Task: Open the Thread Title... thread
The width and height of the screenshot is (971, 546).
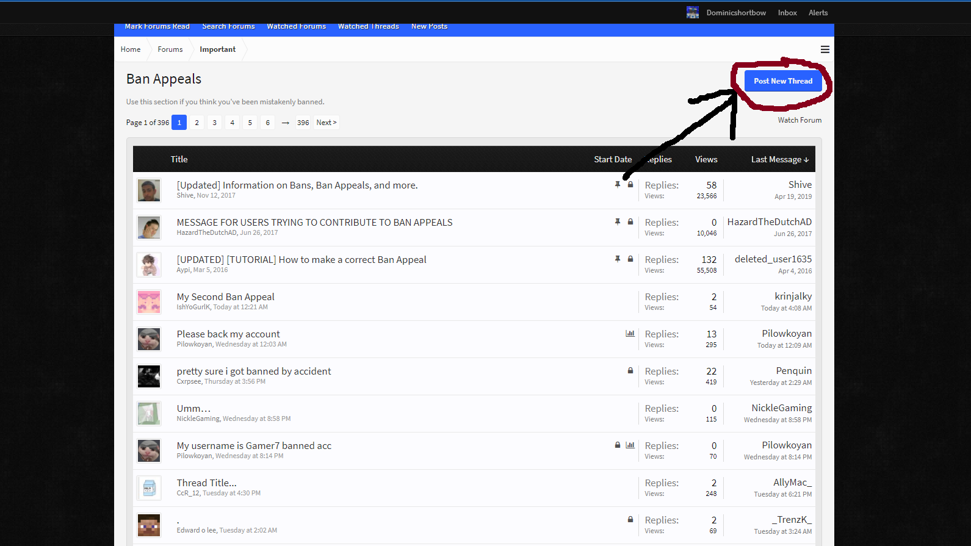Action: pyautogui.click(x=206, y=483)
